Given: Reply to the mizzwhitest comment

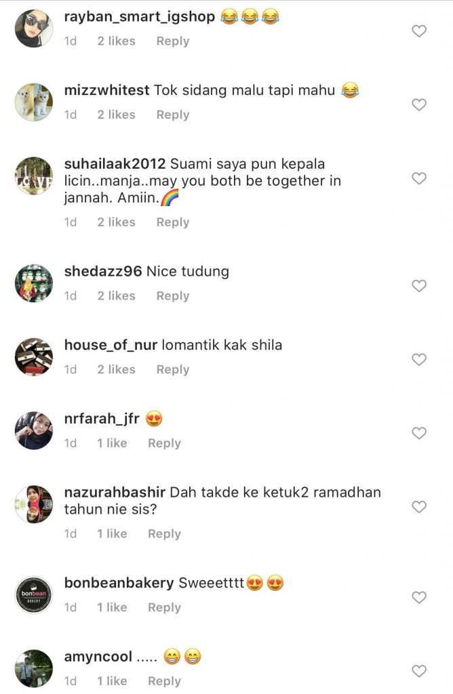Looking at the screenshot, I should (x=173, y=115).
